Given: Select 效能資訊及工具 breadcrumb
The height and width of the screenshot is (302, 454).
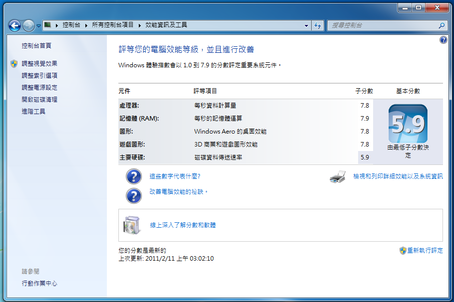Looking at the screenshot, I should [166, 25].
